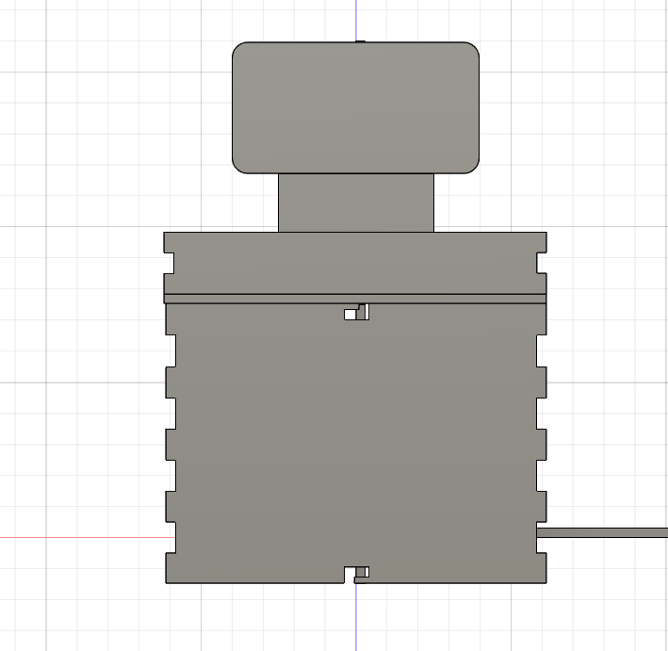The width and height of the screenshot is (668, 651).
Task: Select the blue vertical axis line above model
Action: click(x=356, y=19)
